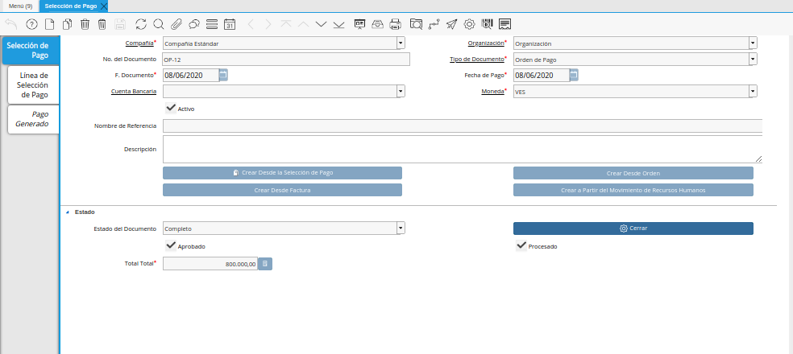Open the Pago Generado tab
Screen dimensions: 793x354
click(33, 119)
